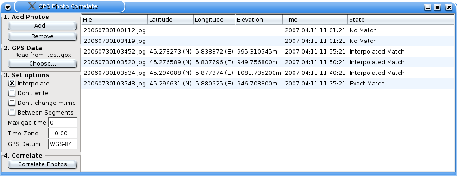457x176 pixels.
Task: Click latitude value 45.276589 (N)
Action: pos(170,62)
